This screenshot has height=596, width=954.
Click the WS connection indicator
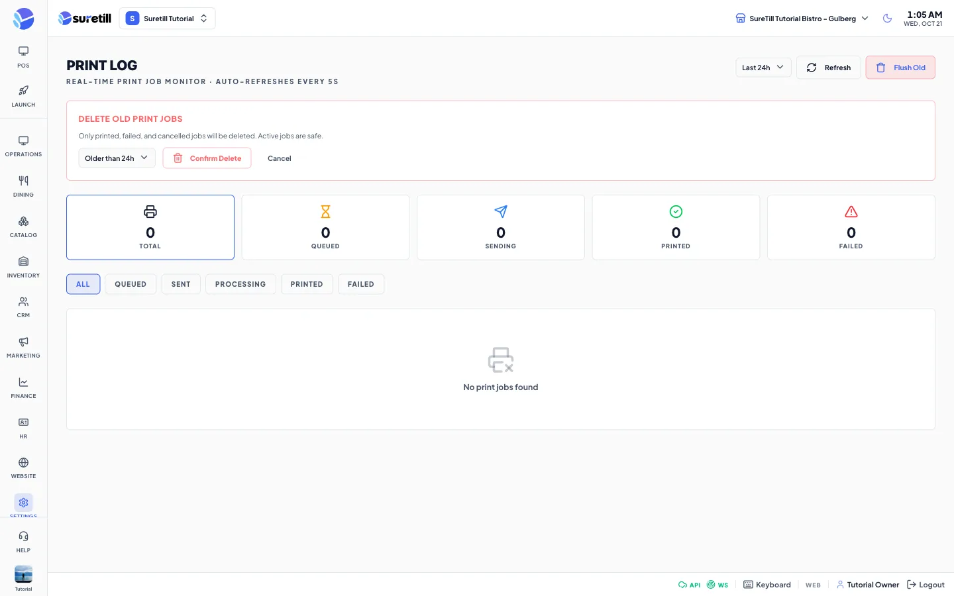pyautogui.click(x=717, y=585)
